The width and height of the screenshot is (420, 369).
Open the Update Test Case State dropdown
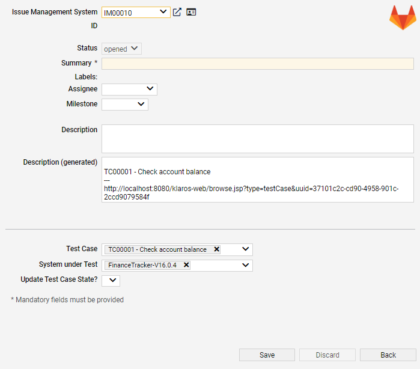(x=111, y=281)
